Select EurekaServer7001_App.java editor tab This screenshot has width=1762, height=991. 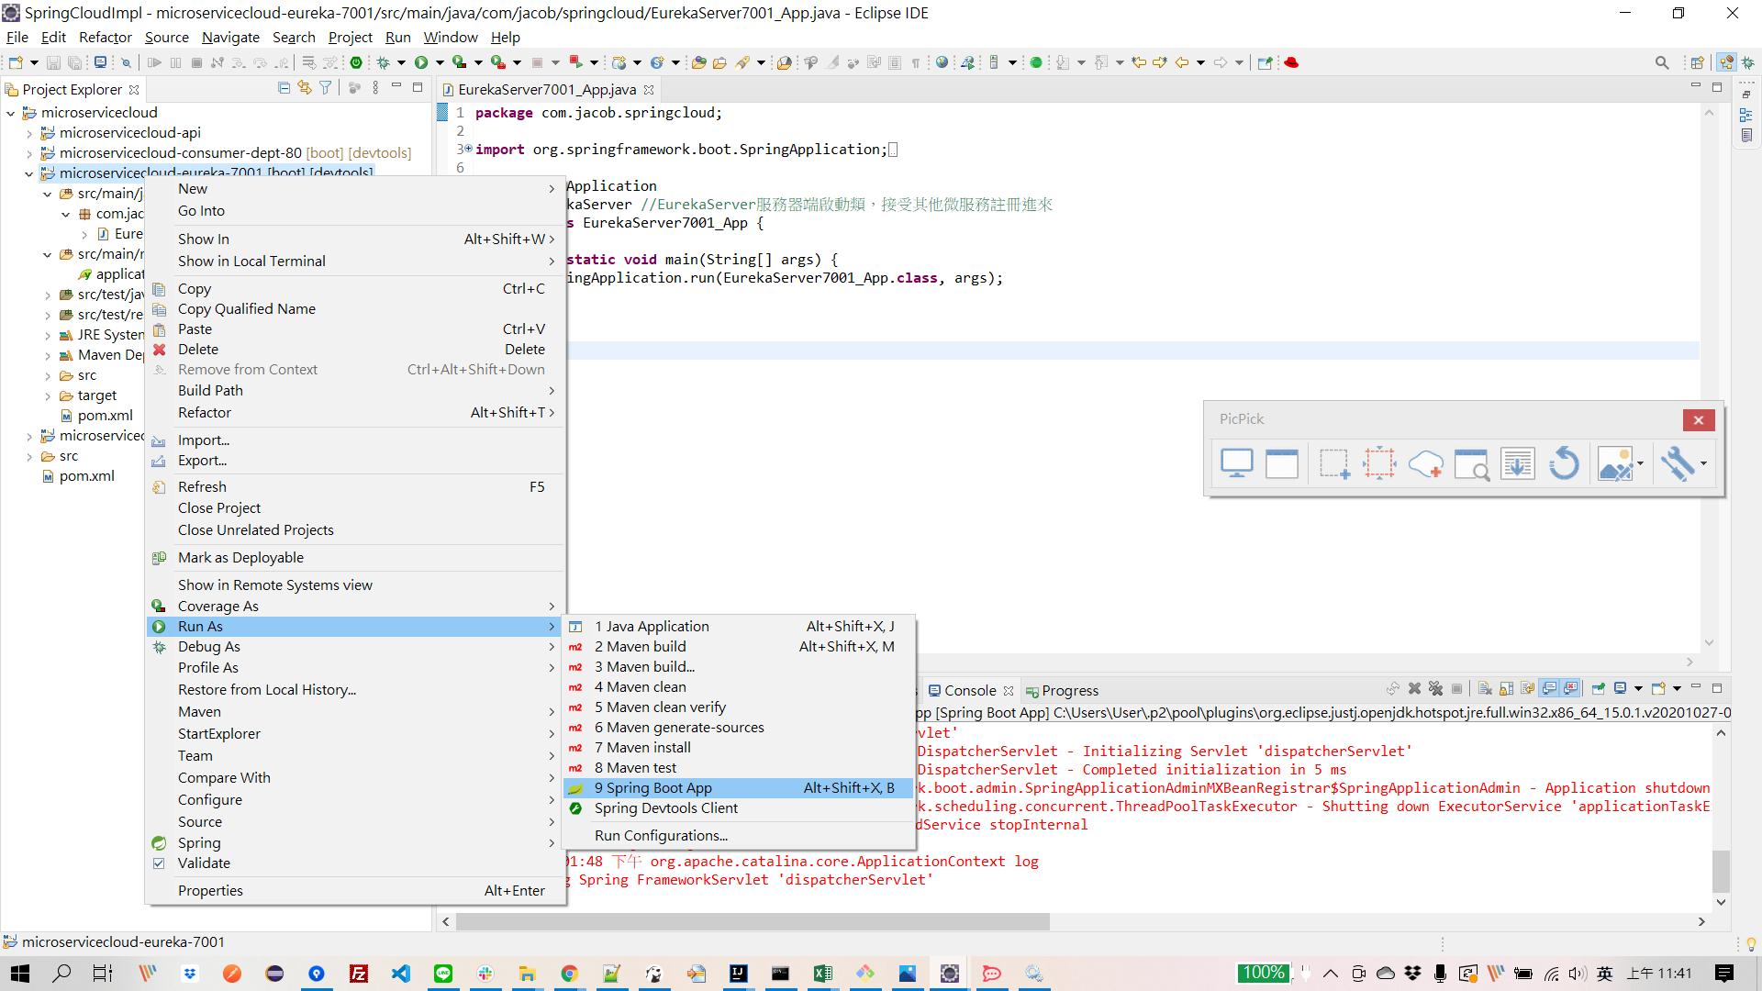click(x=547, y=89)
